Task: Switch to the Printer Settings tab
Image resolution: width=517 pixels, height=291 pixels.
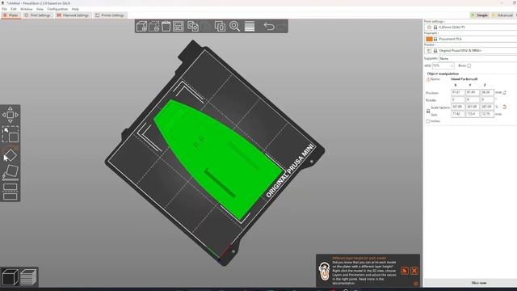Action: click(110, 15)
